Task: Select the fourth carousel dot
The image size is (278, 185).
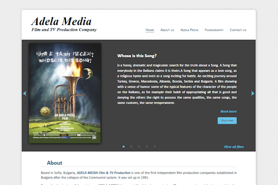Action: coord(147,147)
